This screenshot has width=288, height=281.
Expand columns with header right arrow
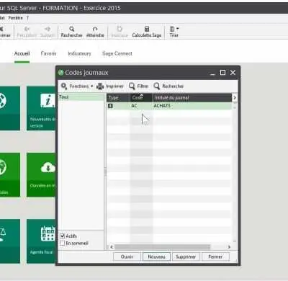coord(235,98)
